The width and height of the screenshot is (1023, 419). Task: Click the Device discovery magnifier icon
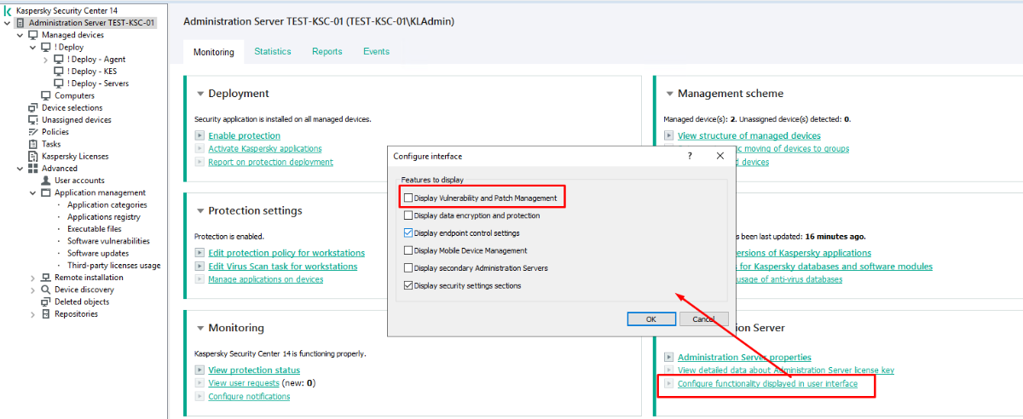46,290
